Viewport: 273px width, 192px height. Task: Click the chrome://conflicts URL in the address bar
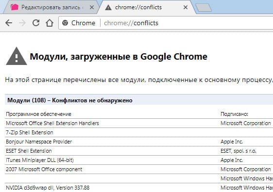[131, 23]
